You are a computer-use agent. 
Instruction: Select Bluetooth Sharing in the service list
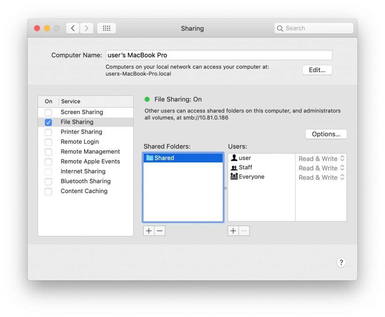click(86, 181)
